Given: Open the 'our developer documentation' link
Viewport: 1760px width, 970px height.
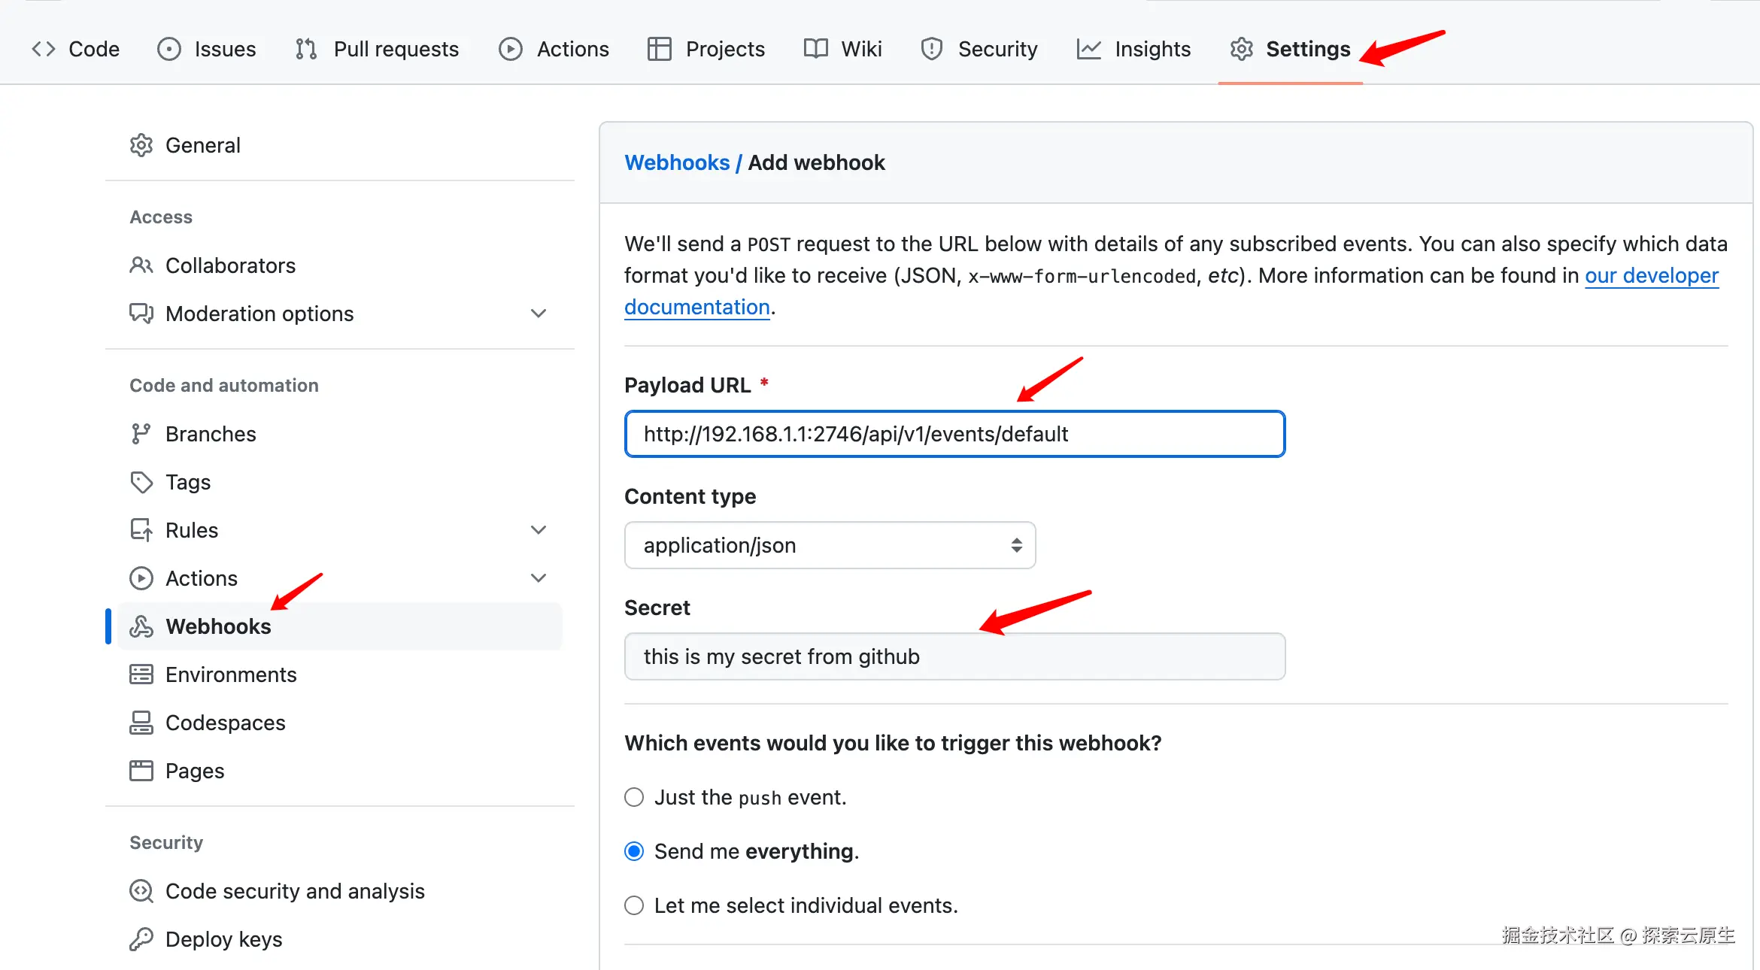Looking at the screenshot, I should pos(1652,275).
